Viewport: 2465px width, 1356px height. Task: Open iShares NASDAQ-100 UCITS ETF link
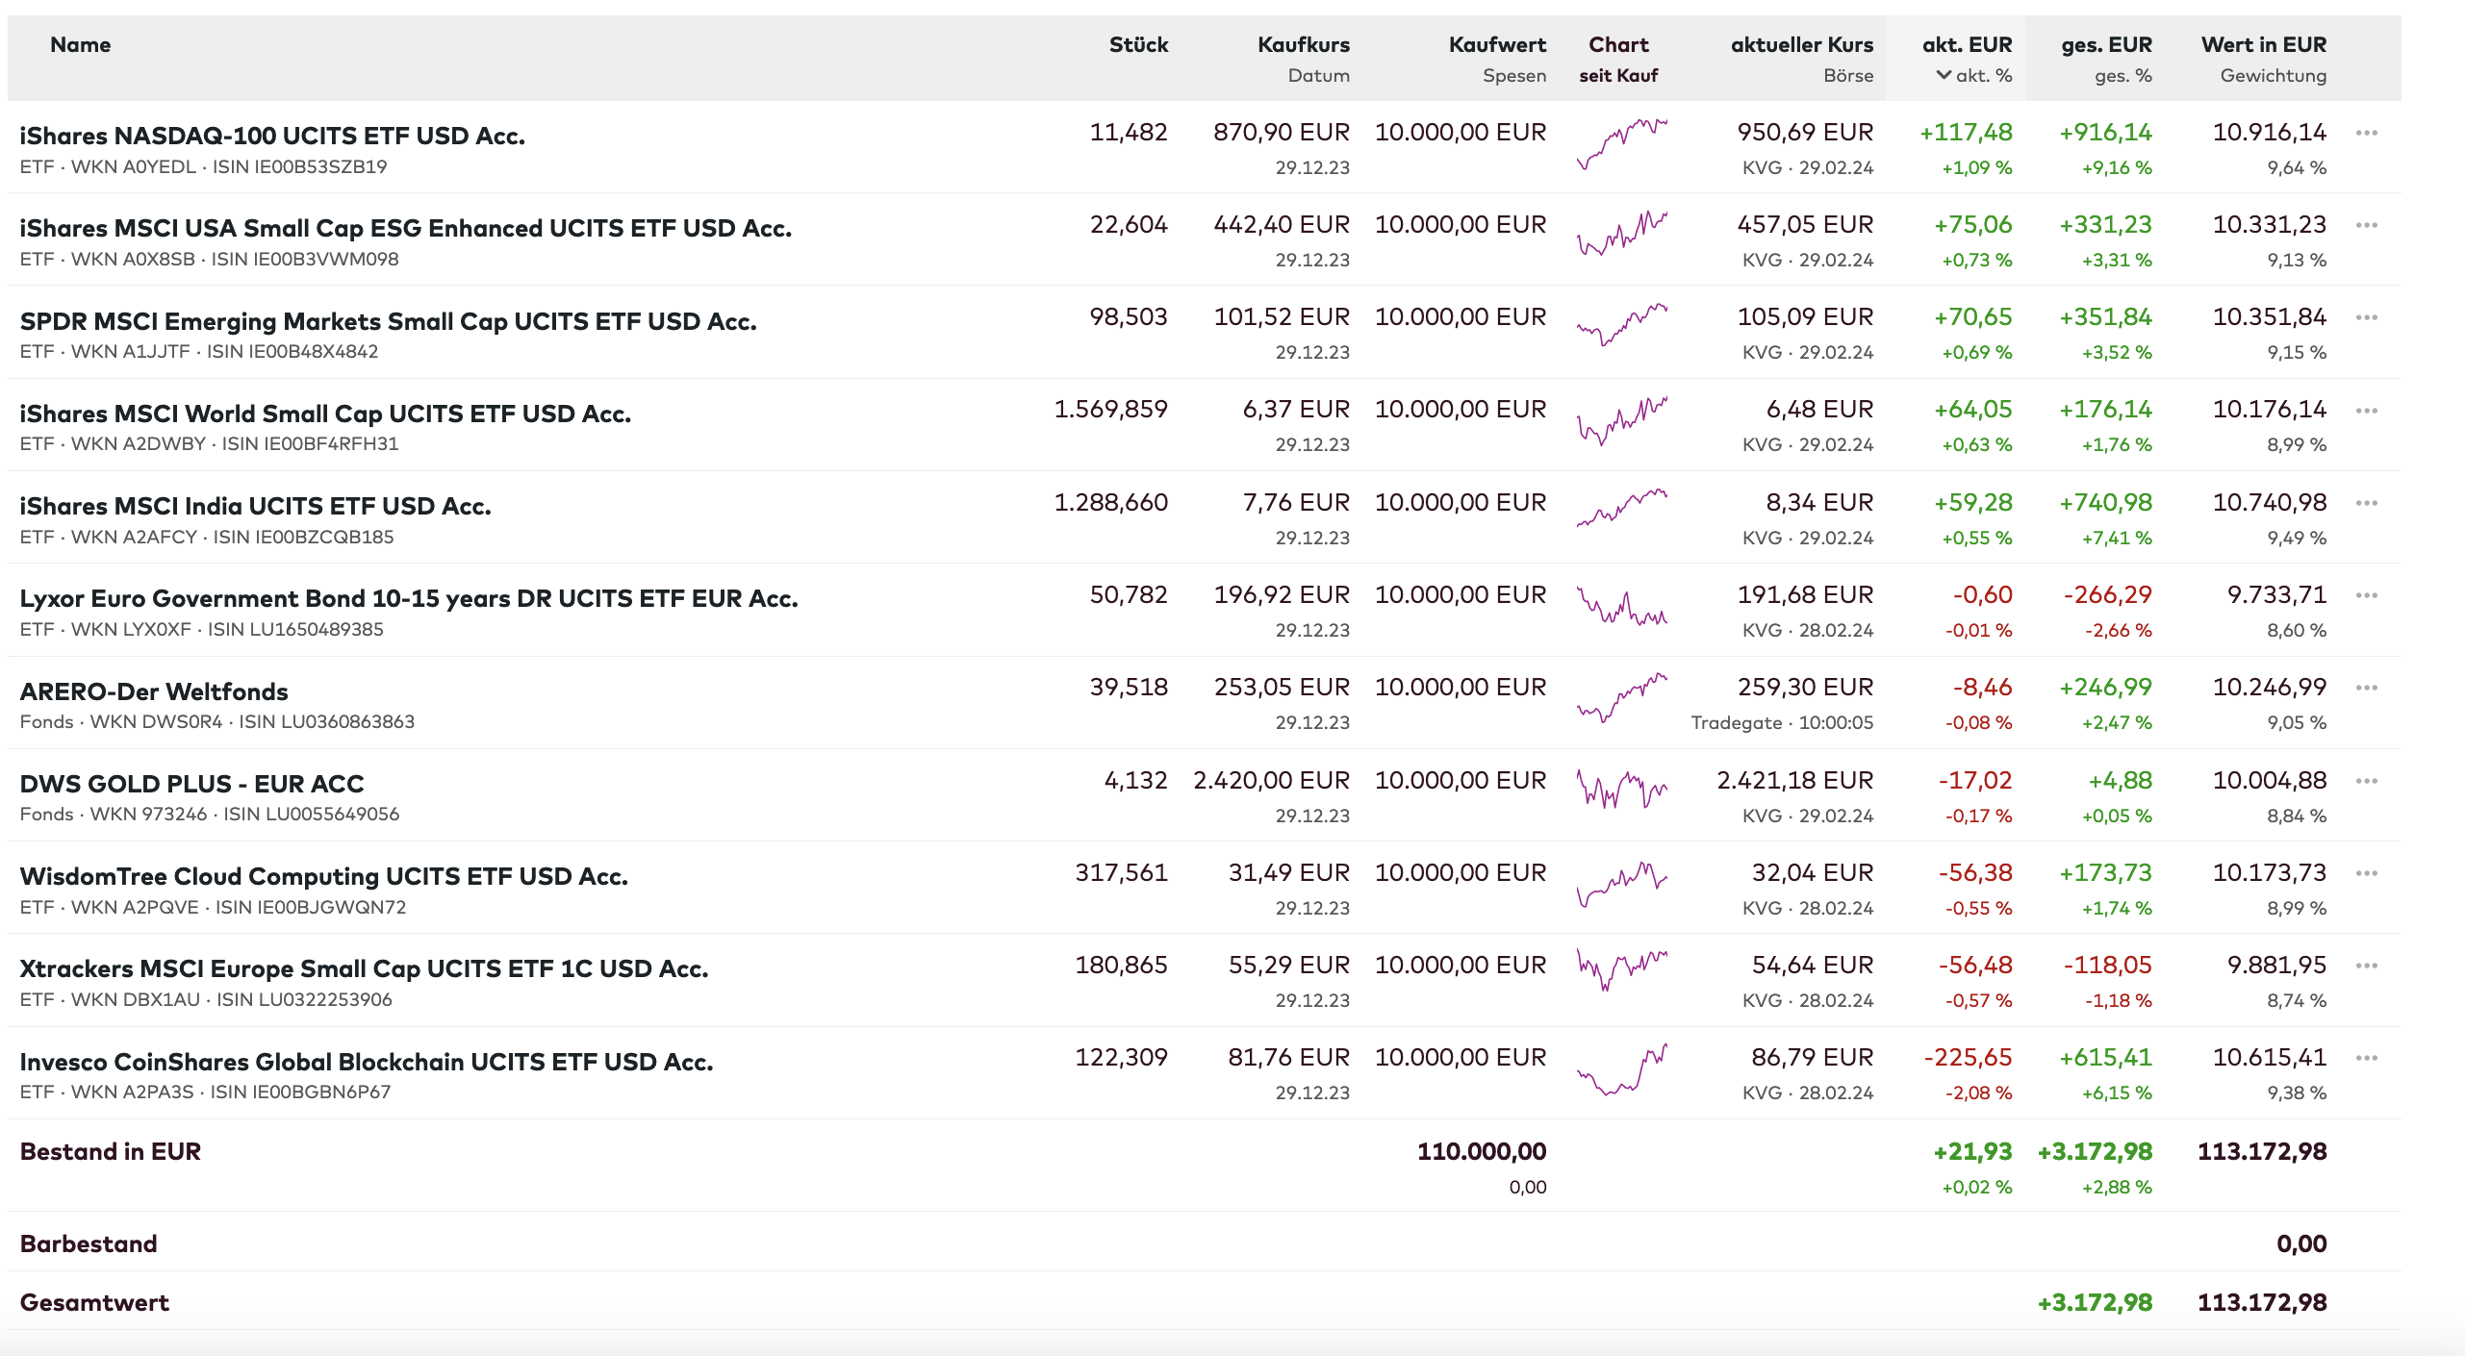(x=272, y=136)
